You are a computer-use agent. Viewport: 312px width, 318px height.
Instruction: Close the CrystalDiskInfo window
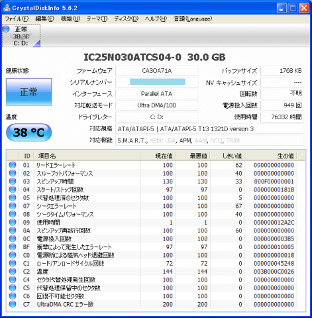(x=304, y=8)
